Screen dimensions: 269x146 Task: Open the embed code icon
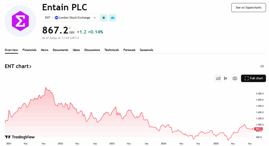(x=262, y=66)
